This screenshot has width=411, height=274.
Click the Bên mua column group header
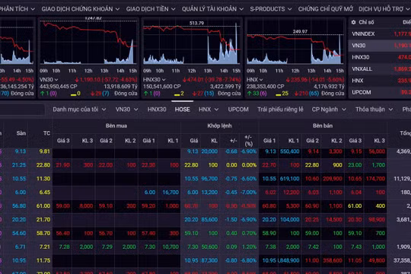(116, 126)
